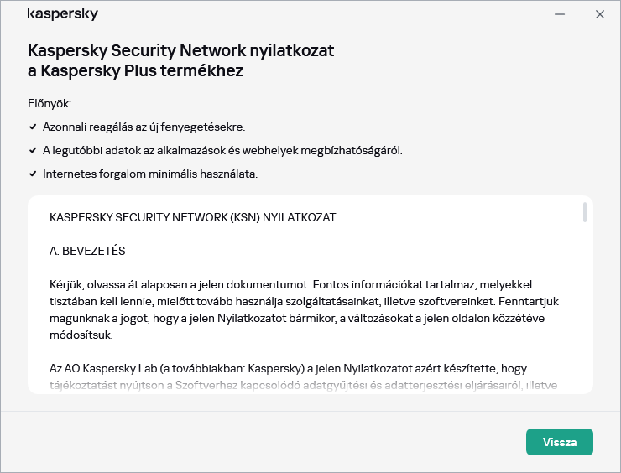
Task: Click checkmark beside 'Internetes forgalom' benefit
Action: (x=33, y=174)
